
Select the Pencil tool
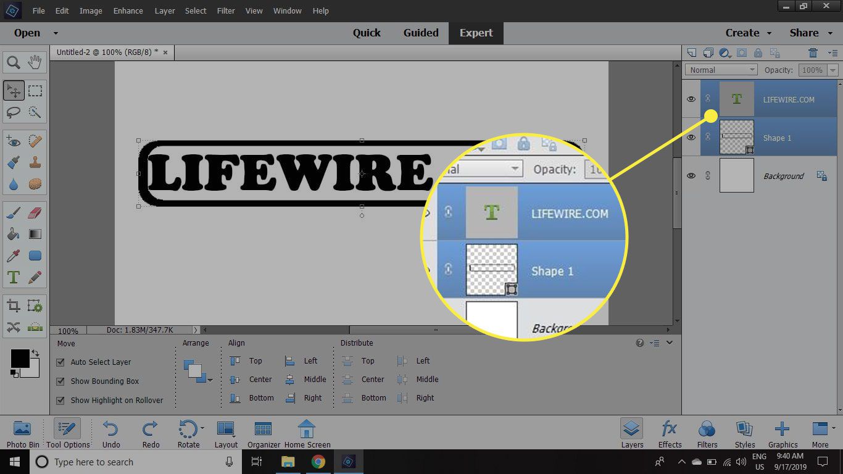pos(35,277)
